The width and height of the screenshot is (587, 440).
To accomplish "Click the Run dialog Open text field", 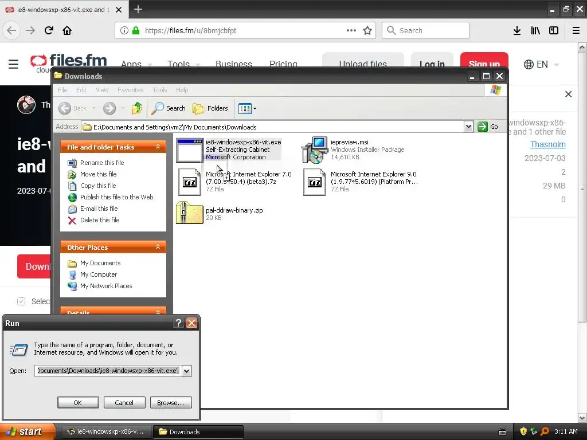I will [108, 371].
